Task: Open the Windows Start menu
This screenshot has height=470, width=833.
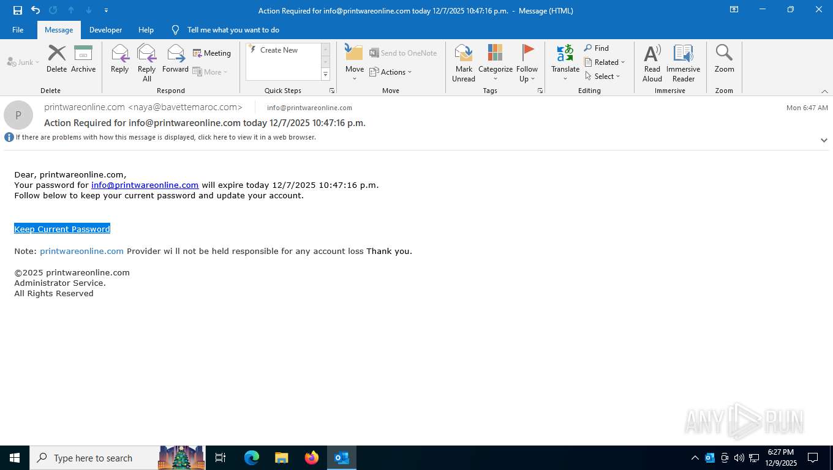Action: click(15, 458)
